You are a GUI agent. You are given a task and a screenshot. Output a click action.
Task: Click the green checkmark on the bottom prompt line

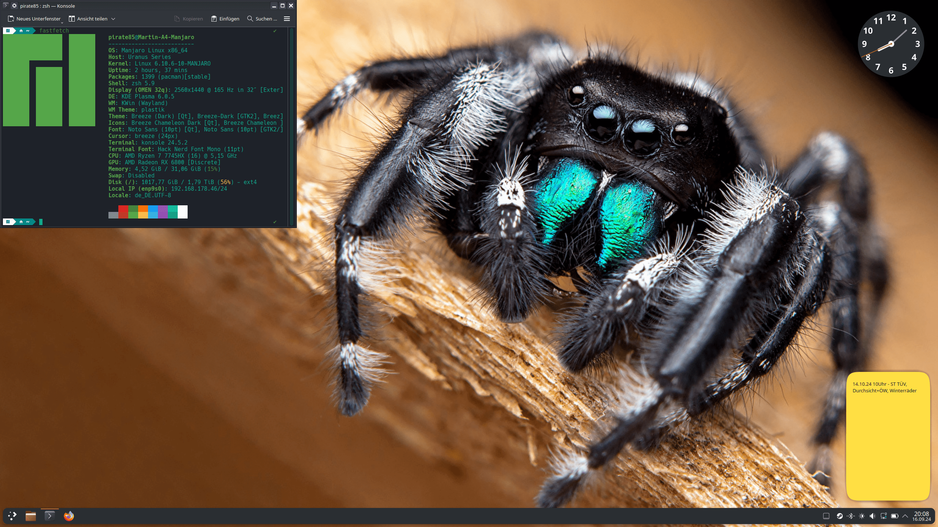pyautogui.click(x=275, y=222)
